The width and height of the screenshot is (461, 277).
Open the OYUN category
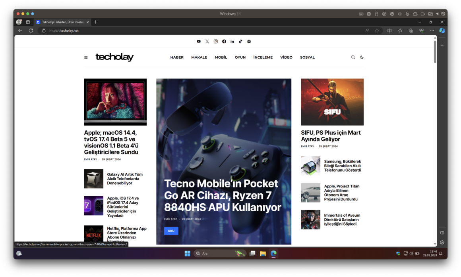pyautogui.click(x=240, y=57)
